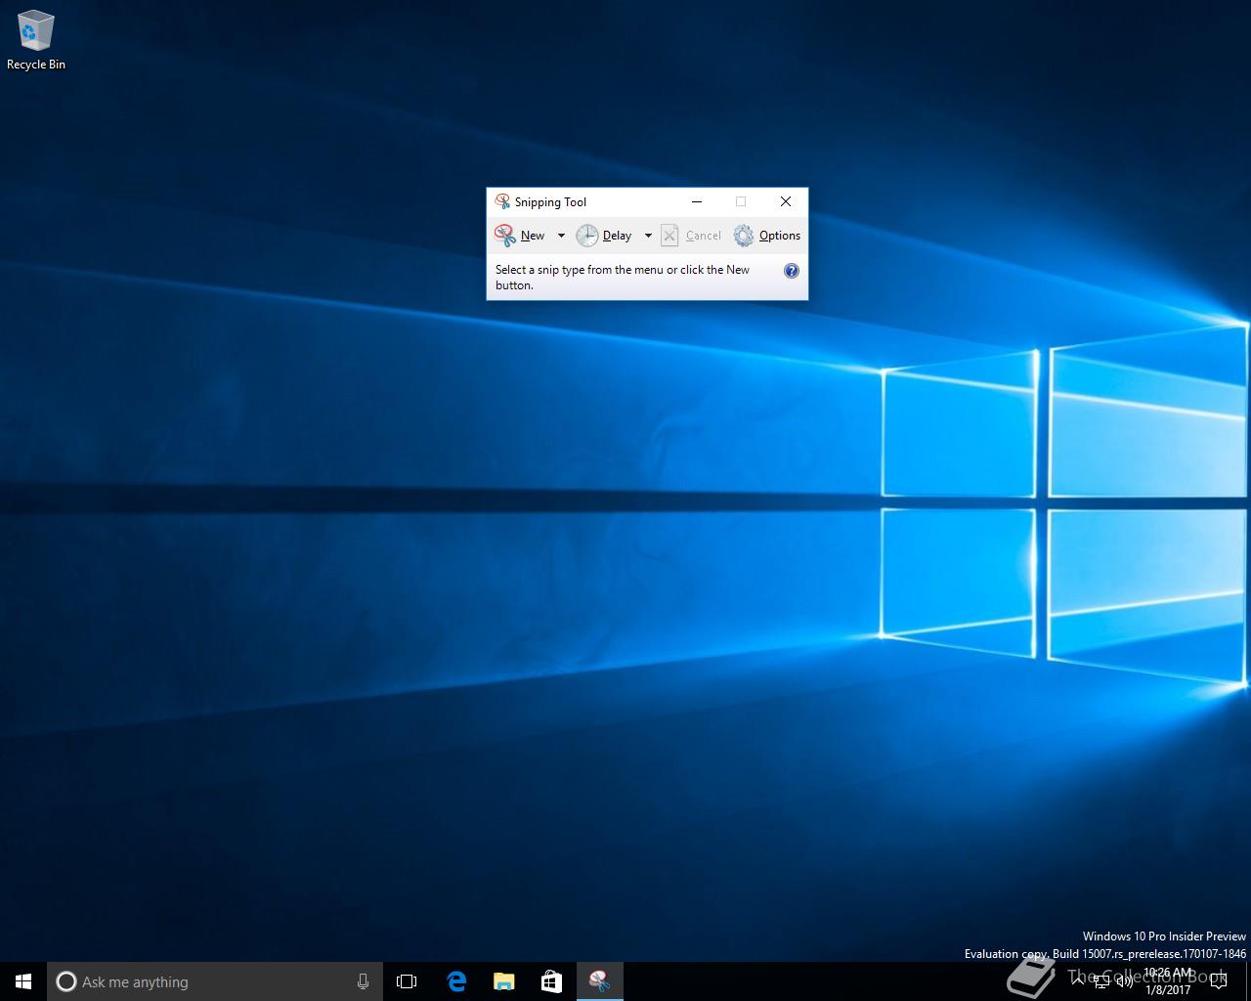Open the volume control in system tray

pos(1125,981)
